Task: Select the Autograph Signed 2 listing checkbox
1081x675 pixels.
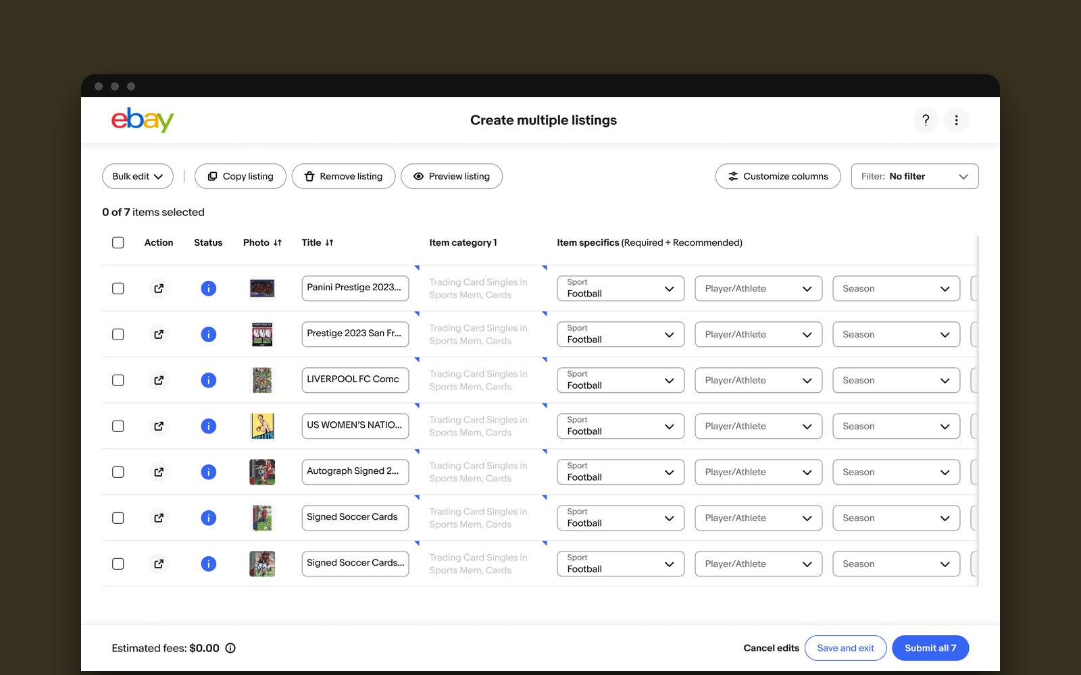Action: click(x=118, y=472)
